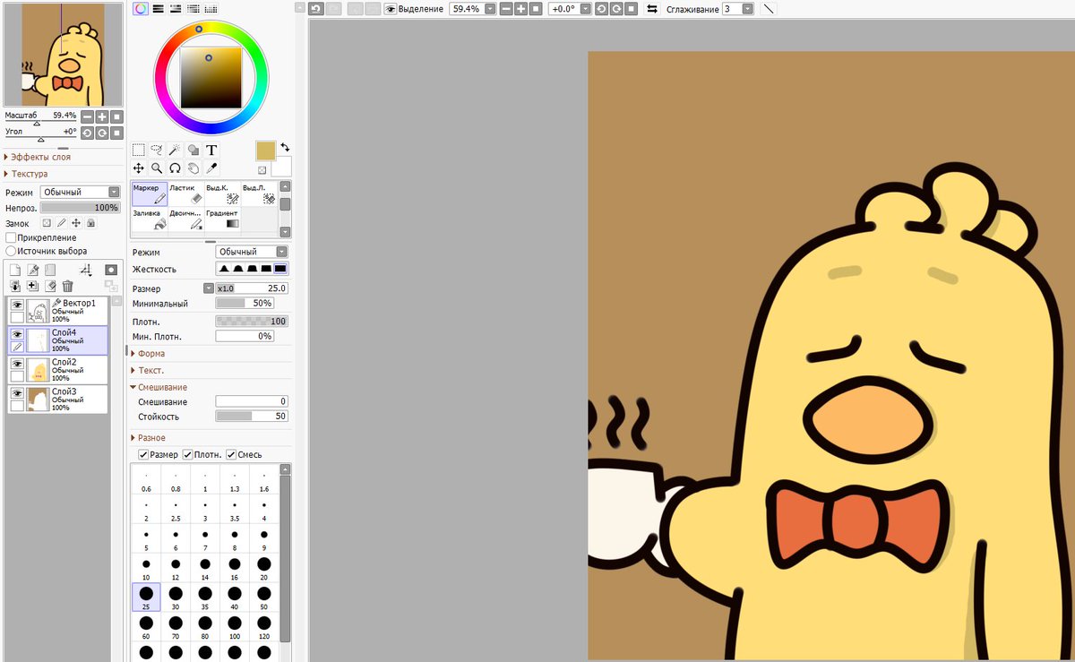
Task: Select the shape tool
Action: tap(193, 150)
